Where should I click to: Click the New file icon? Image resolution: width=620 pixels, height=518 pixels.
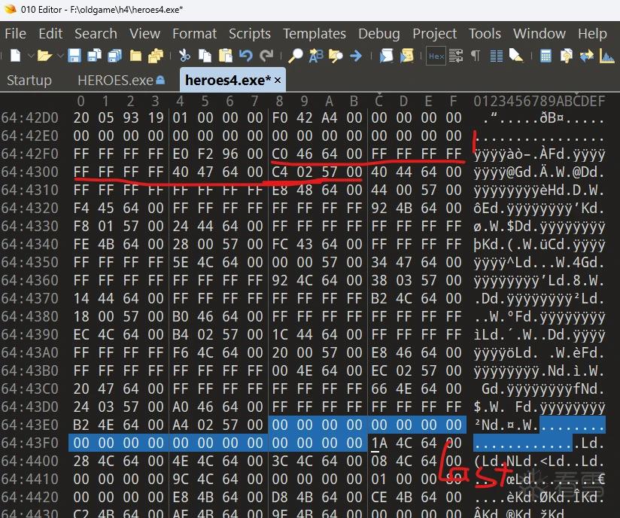15,56
